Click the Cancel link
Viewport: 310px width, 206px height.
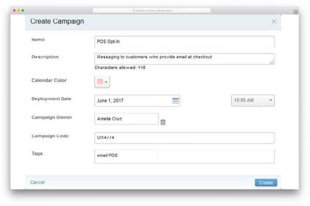(x=38, y=183)
